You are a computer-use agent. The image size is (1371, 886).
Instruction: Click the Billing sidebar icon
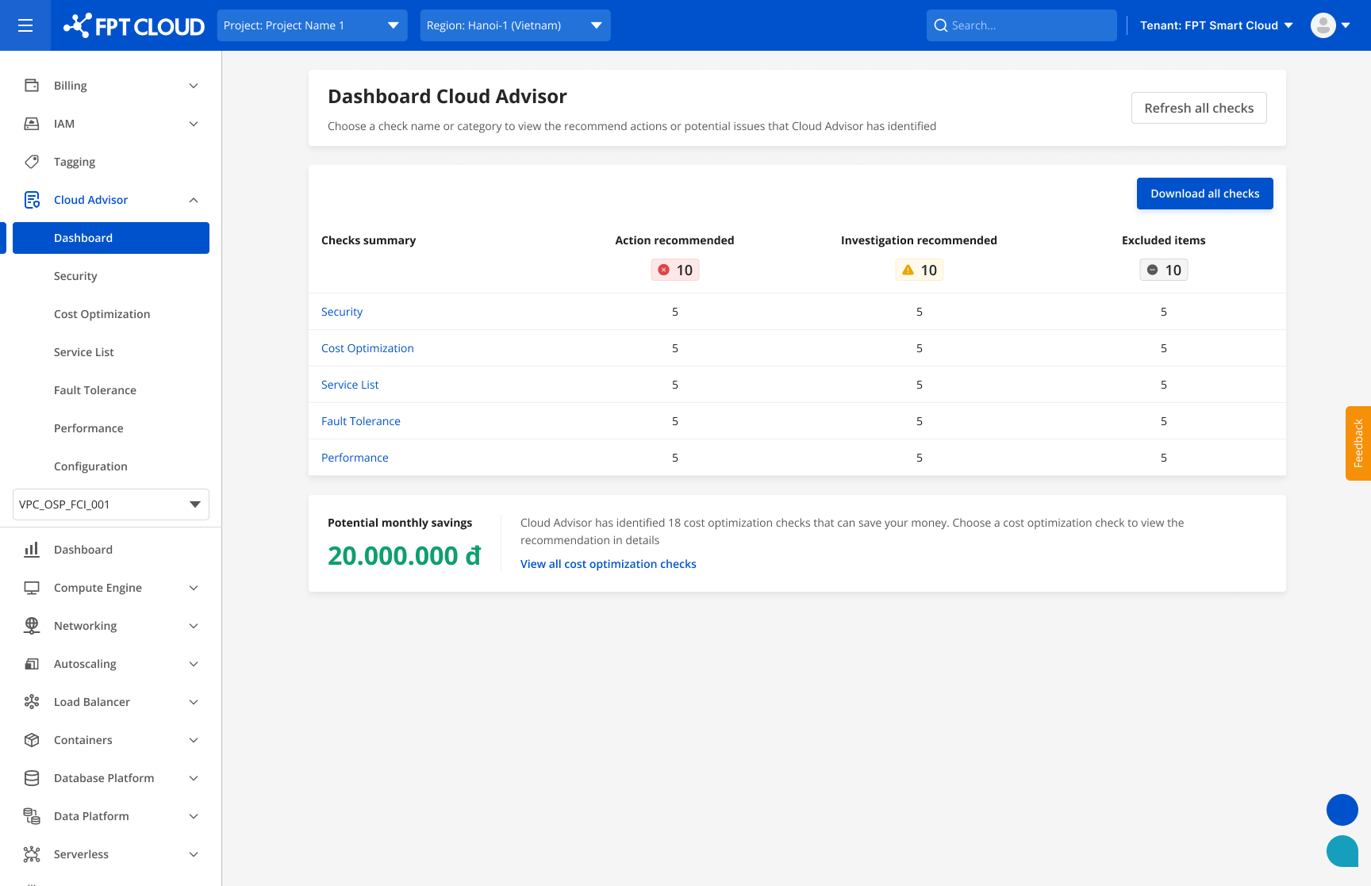[32, 86]
